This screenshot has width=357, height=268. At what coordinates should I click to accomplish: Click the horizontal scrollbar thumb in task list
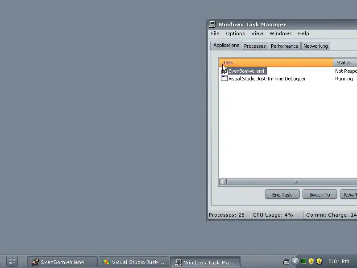pos(292,182)
